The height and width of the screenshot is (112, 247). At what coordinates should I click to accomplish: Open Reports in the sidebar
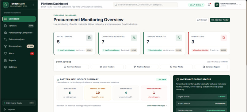click(19, 60)
